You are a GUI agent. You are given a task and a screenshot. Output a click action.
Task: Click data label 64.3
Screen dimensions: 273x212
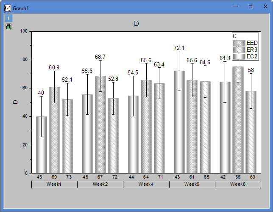(x=225, y=58)
